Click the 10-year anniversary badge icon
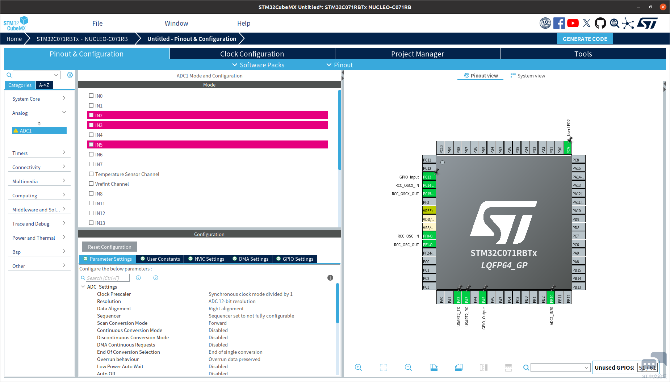 [545, 23]
